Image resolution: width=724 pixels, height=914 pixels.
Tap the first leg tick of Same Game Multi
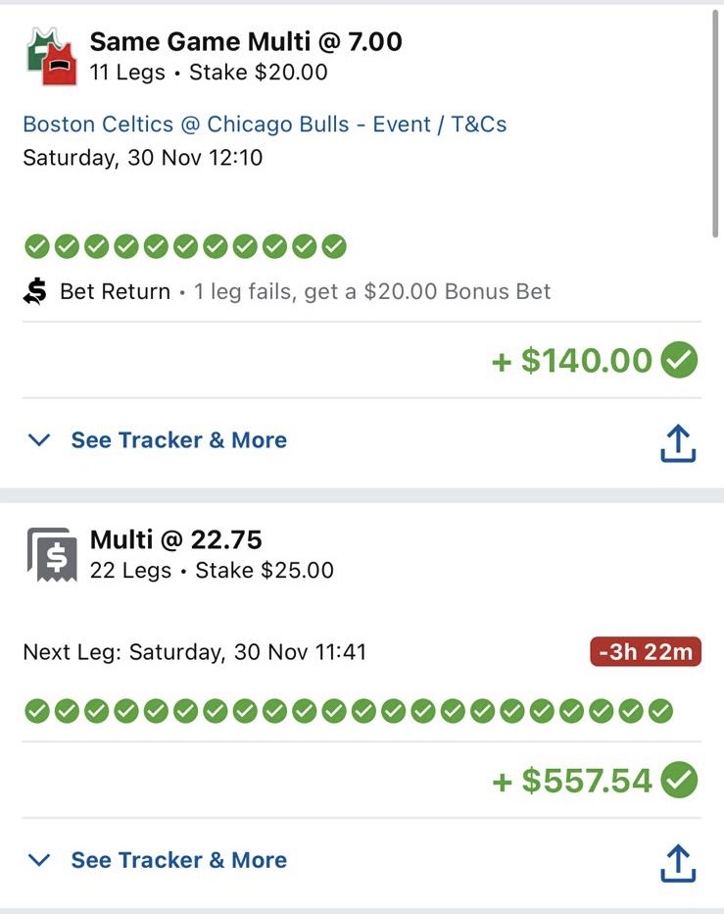pos(36,246)
